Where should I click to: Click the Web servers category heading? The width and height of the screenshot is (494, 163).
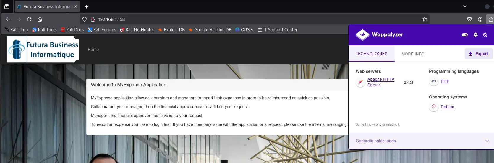coord(368,71)
